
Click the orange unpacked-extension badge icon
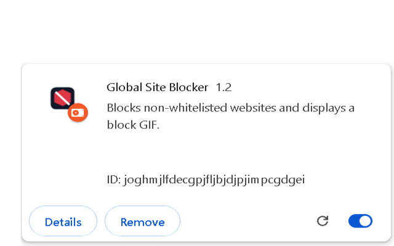pos(78,113)
